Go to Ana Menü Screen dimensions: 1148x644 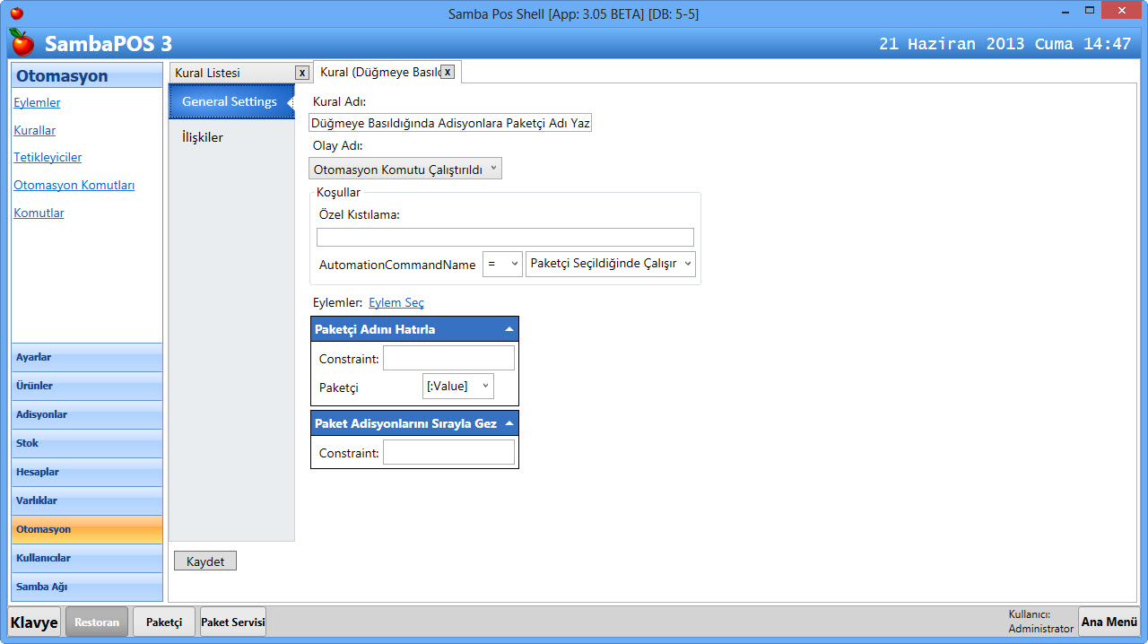click(x=1109, y=622)
